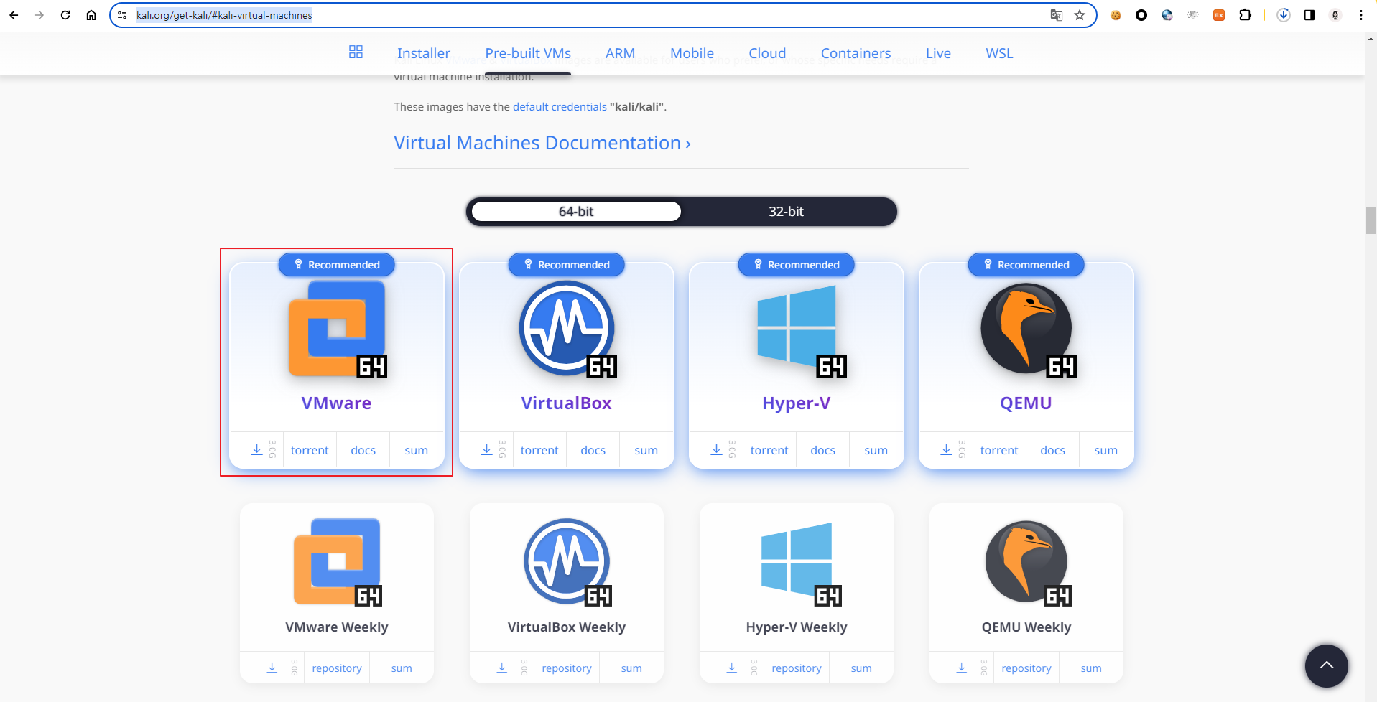Open VirtualBox docs link
The height and width of the screenshot is (702, 1377).
tap(593, 451)
